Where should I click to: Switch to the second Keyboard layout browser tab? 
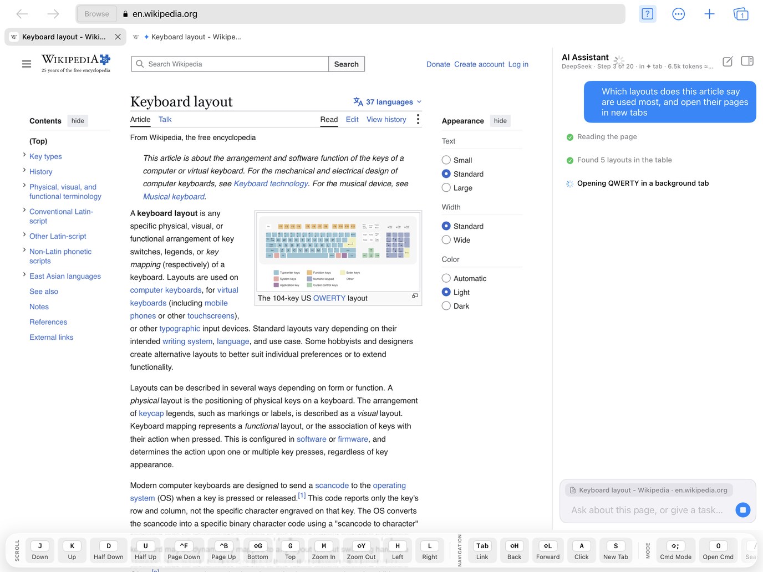click(x=188, y=37)
